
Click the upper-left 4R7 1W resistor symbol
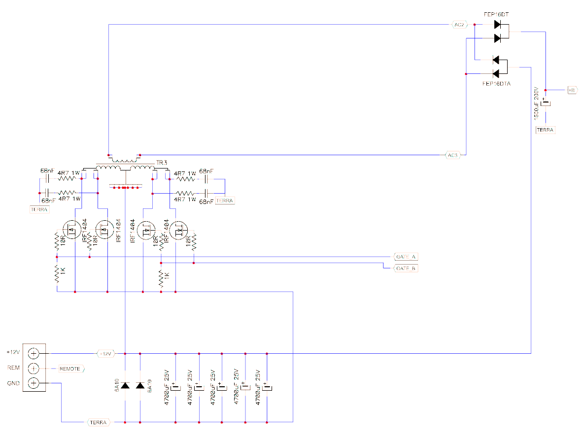coord(67,179)
